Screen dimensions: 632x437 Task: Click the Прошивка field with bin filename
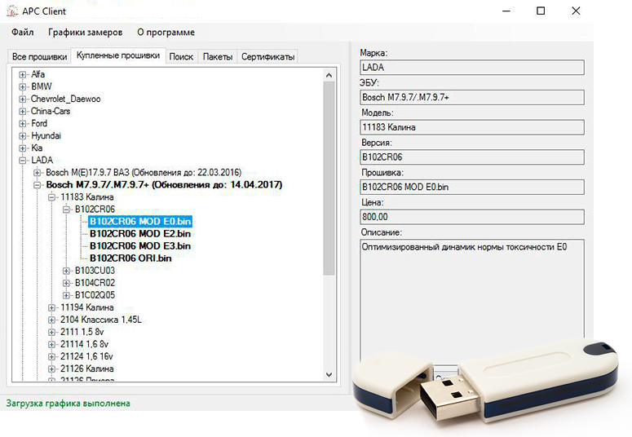coord(471,187)
